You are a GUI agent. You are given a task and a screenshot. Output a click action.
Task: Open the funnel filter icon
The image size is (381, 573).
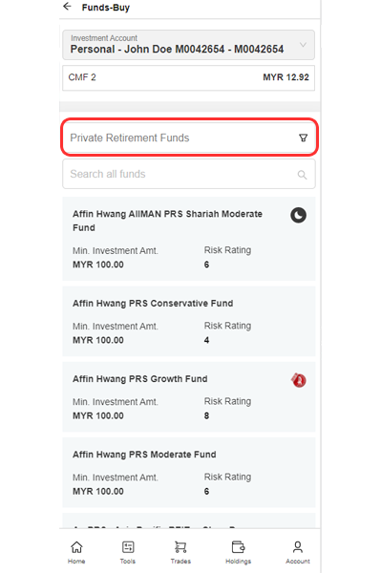point(304,138)
